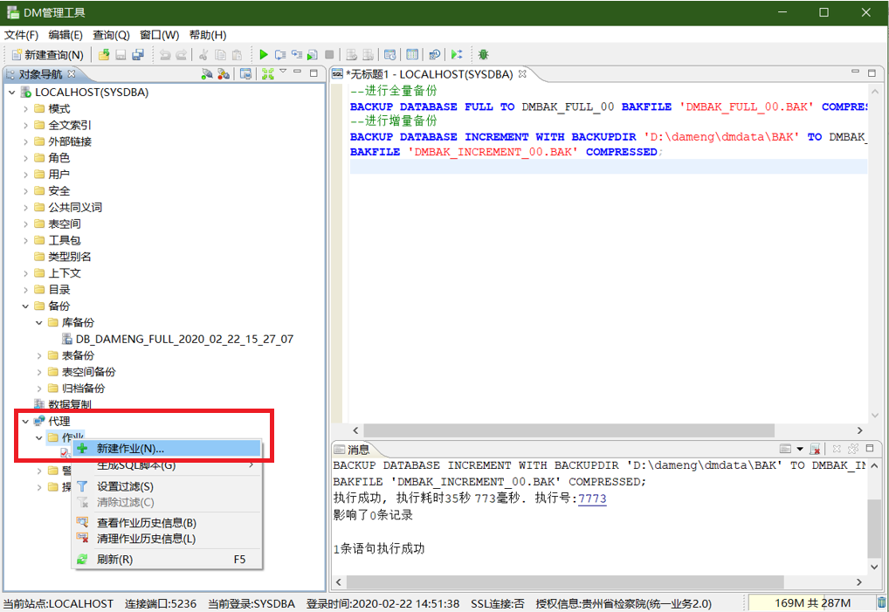Image resolution: width=889 pixels, height=612 pixels.
Task: Expand the 全文索引 folder node
Action: pyautogui.click(x=25, y=125)
